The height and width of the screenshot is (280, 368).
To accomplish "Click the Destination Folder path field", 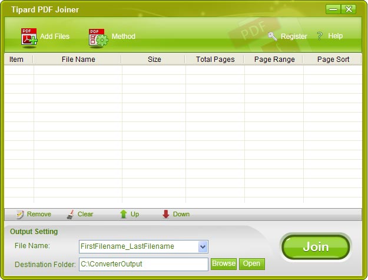I will 143,264.
